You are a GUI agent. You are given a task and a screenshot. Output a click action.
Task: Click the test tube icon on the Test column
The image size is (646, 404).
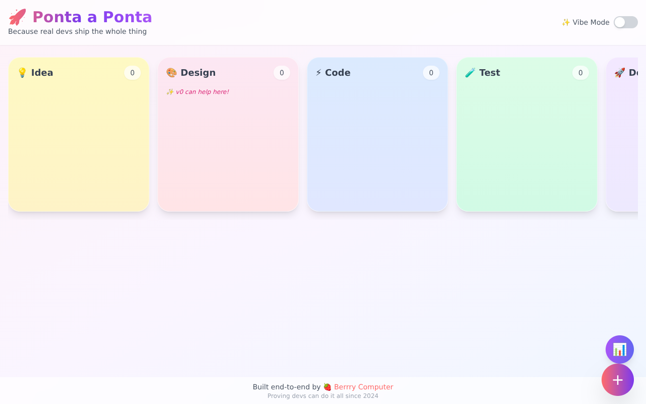pos(470,72)
